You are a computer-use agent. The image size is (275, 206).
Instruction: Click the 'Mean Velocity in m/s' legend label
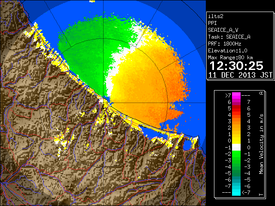(261, 144)
